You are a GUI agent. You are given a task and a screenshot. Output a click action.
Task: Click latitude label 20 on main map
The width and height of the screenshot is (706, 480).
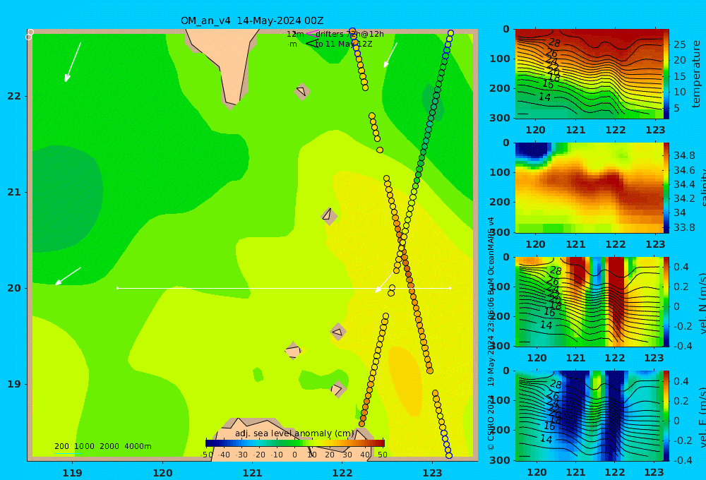point(14,288)
